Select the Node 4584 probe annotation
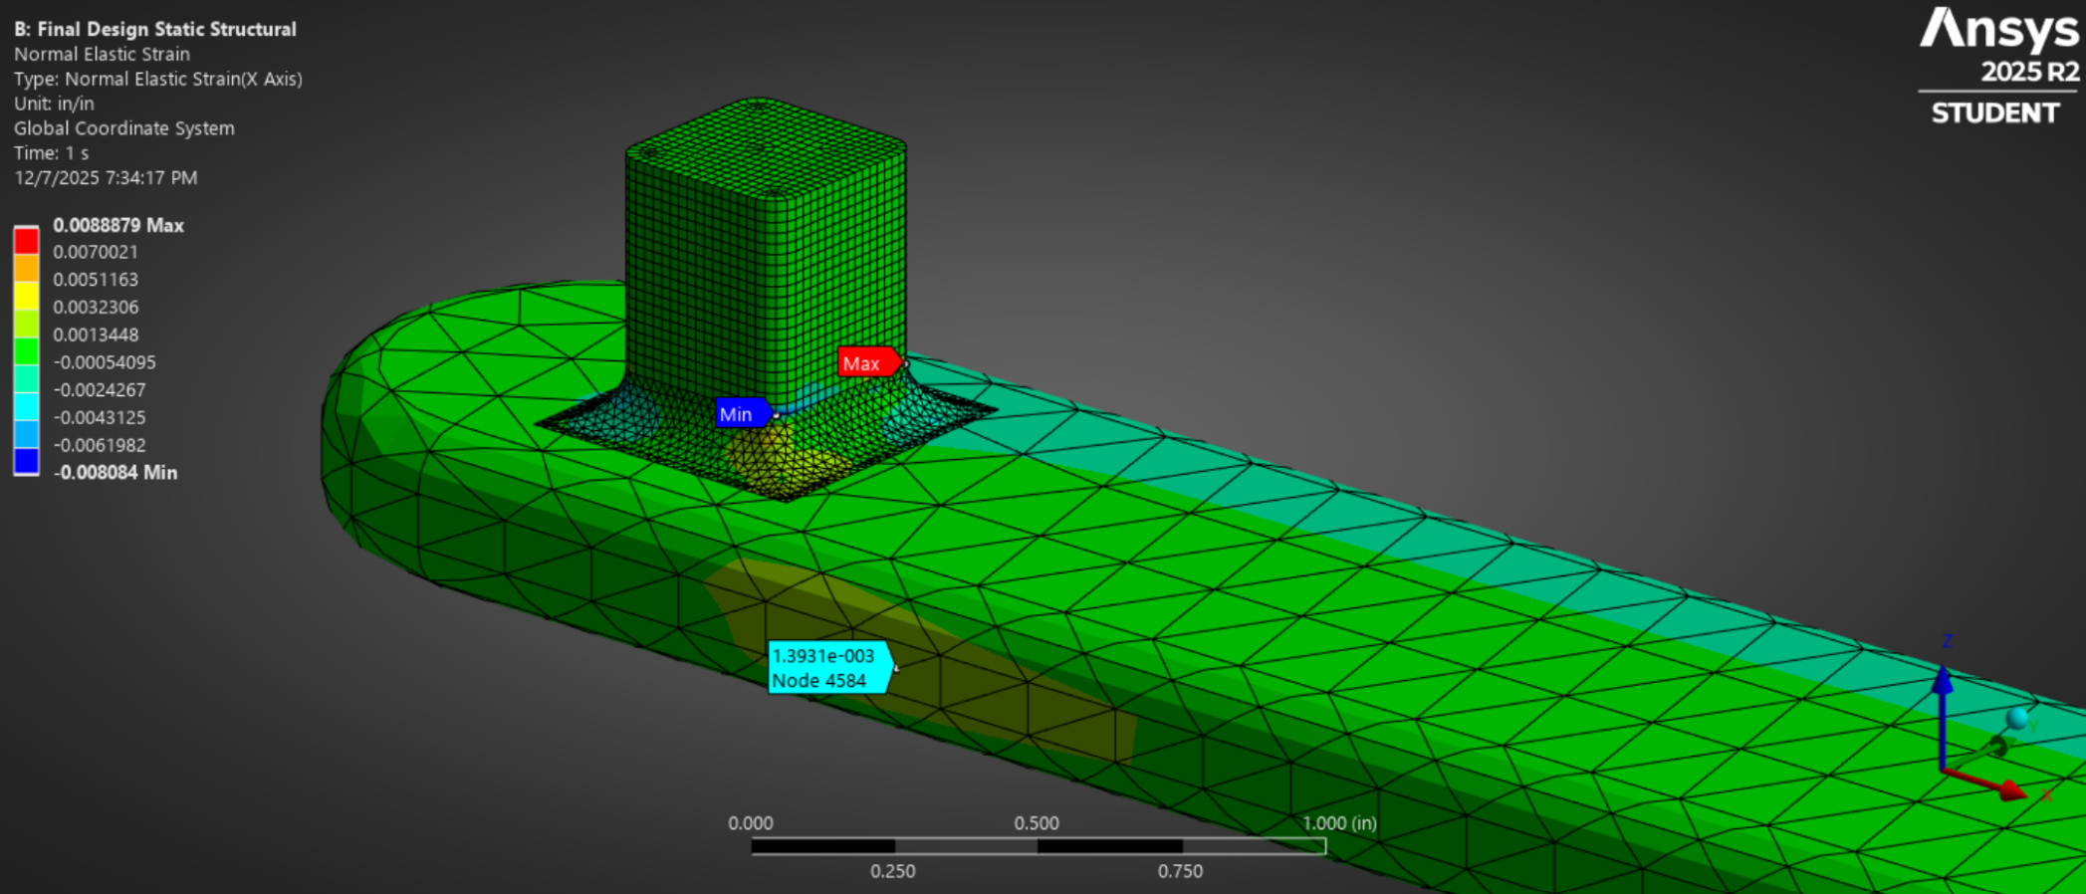Image resolution: width=2086 pixels, height=894 pixels. pos(829,667)
